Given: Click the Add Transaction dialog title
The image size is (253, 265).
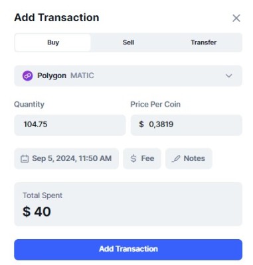Looking at the screenshot, I should tap(56, 18).
